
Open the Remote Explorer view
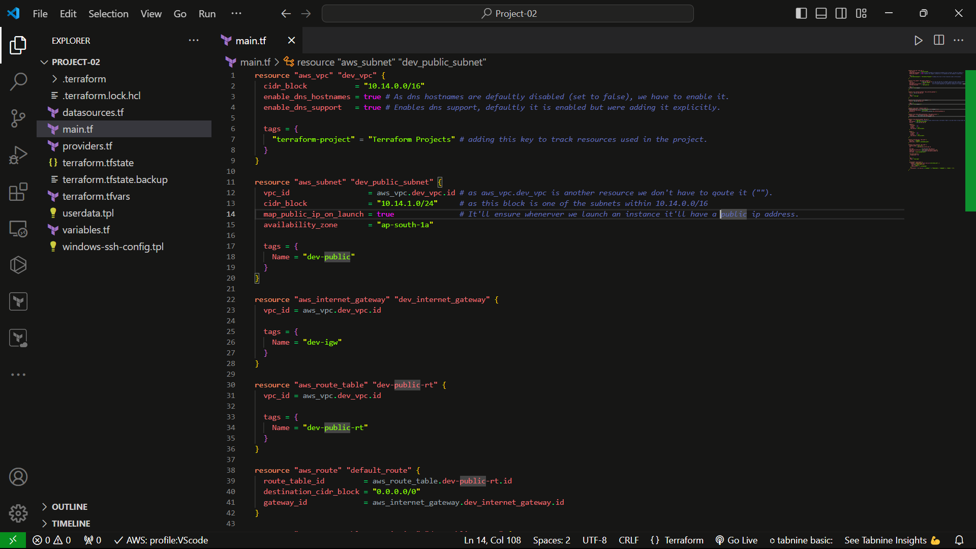18,229
